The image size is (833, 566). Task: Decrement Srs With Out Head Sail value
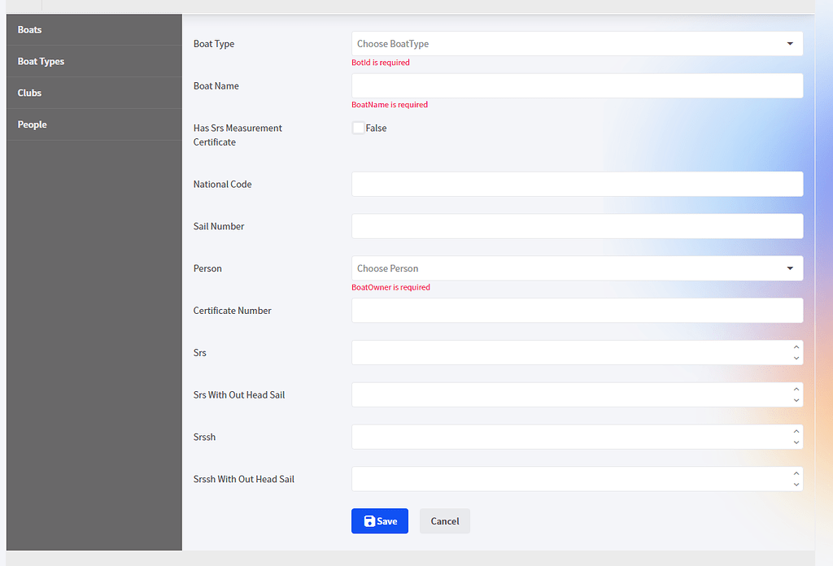(796, 398)
